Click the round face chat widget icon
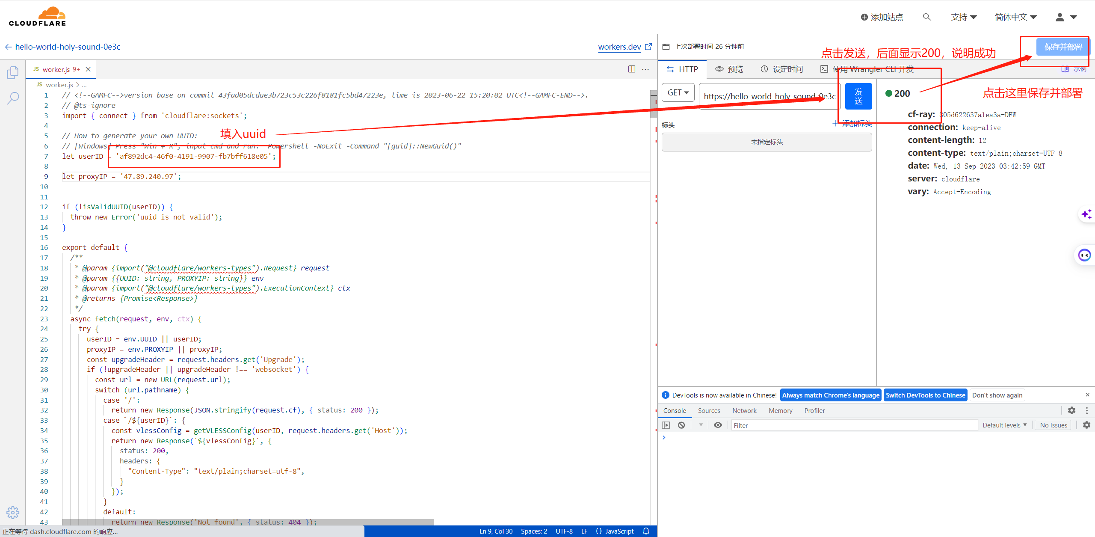Viewport: 1095px width, 537px height. [1085, 255]
